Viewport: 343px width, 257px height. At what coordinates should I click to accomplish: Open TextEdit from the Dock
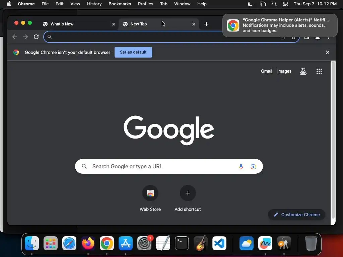coord(163,243)
